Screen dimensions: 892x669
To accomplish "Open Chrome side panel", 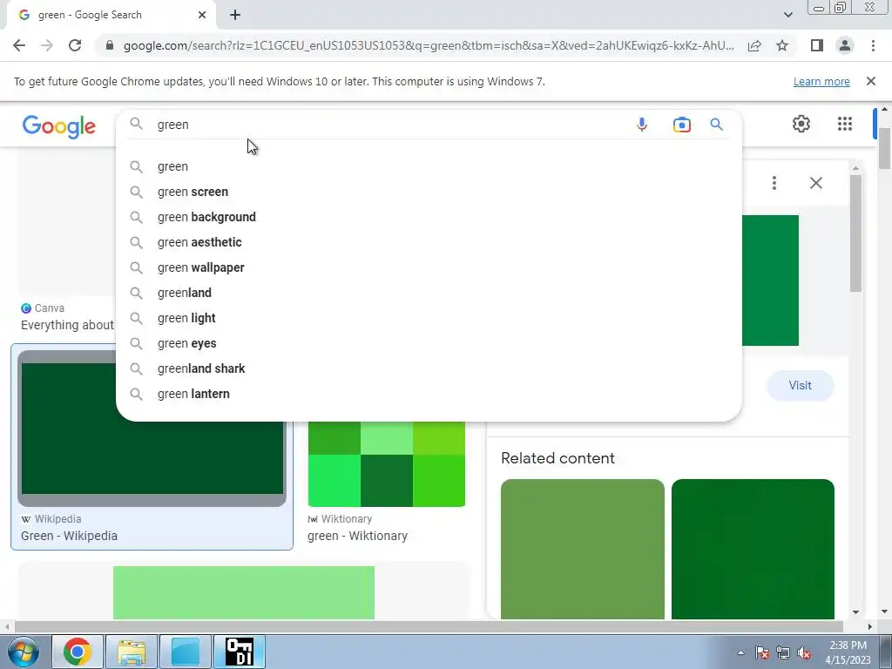I will tap(817, 45).
